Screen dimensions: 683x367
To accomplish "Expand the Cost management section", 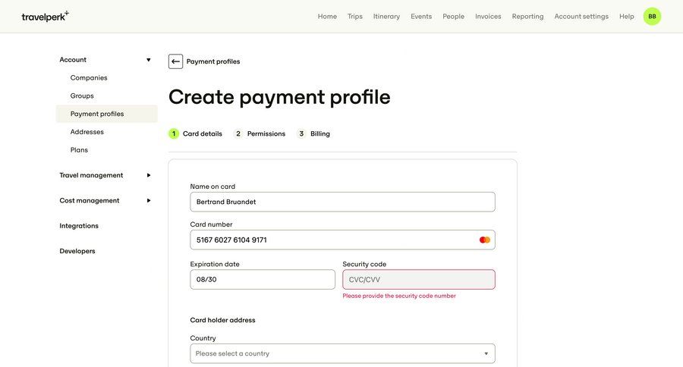I will click(148, 201).
